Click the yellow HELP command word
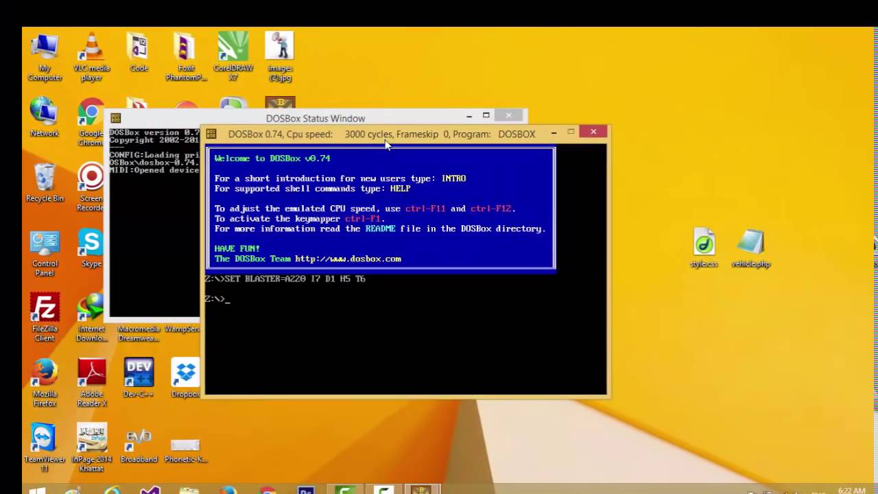 tap(400, 189)
